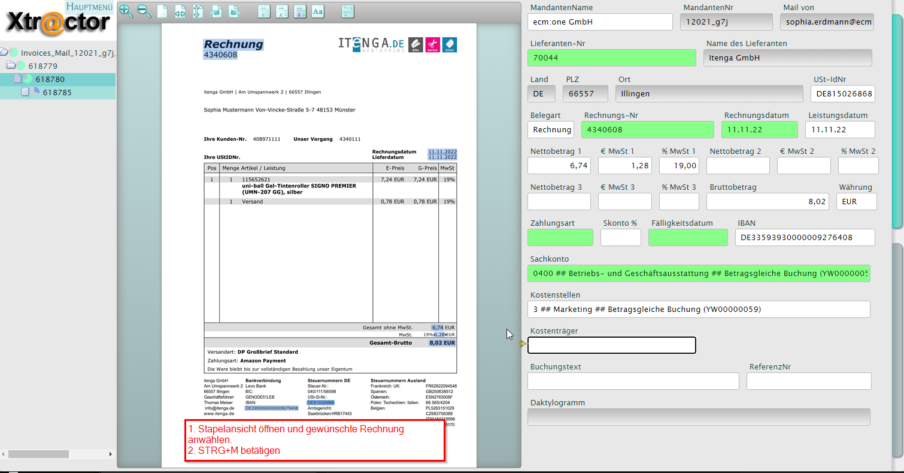
Task: Click the blue pie status icon next to 618785
Action: [x=35, y=92]
